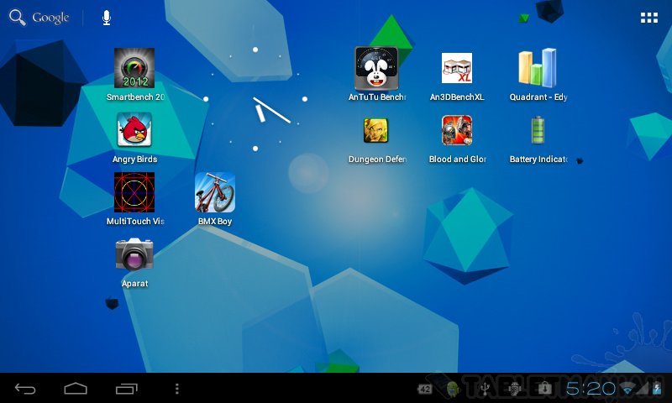Open the all apps grid drawer
672x403 pixels.
[x=648, y=18]
